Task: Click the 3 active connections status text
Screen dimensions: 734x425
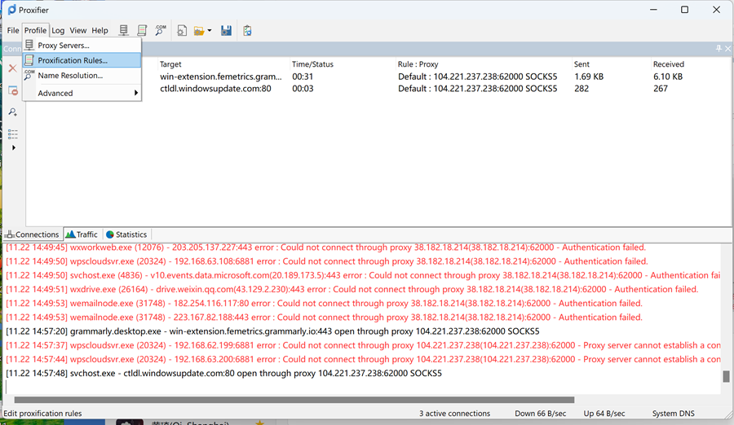Action: 454,414
